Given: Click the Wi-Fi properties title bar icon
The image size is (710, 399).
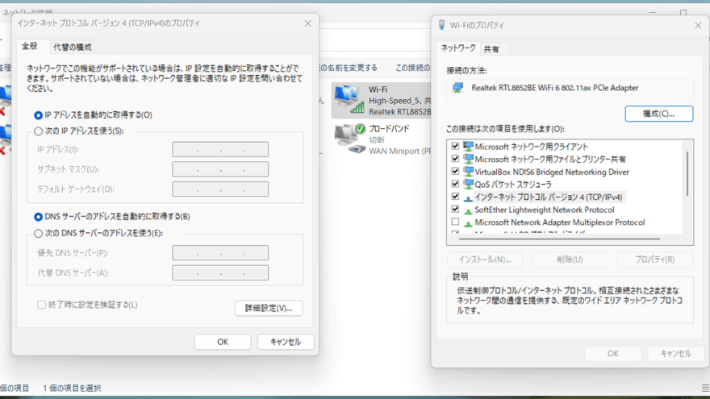Looking at the screenshot, I should tap(441, 25).
